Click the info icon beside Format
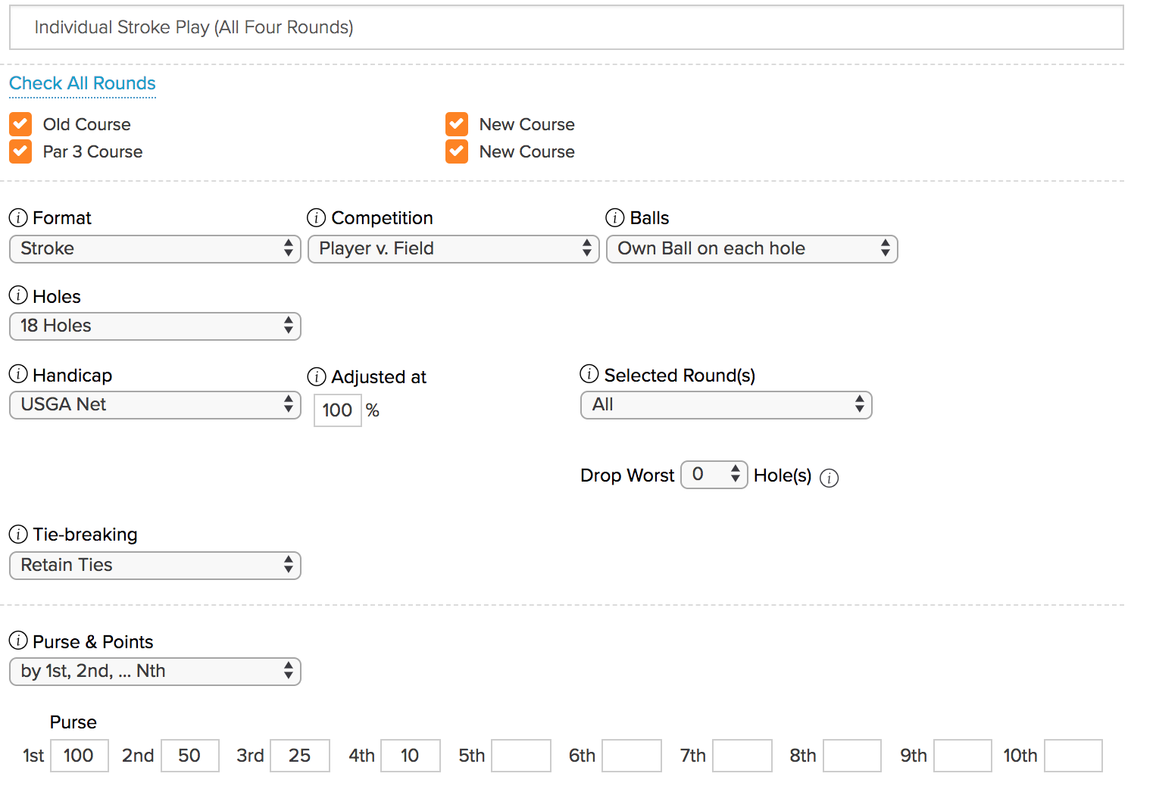1156x789 pixels. (x=18, y=218)
